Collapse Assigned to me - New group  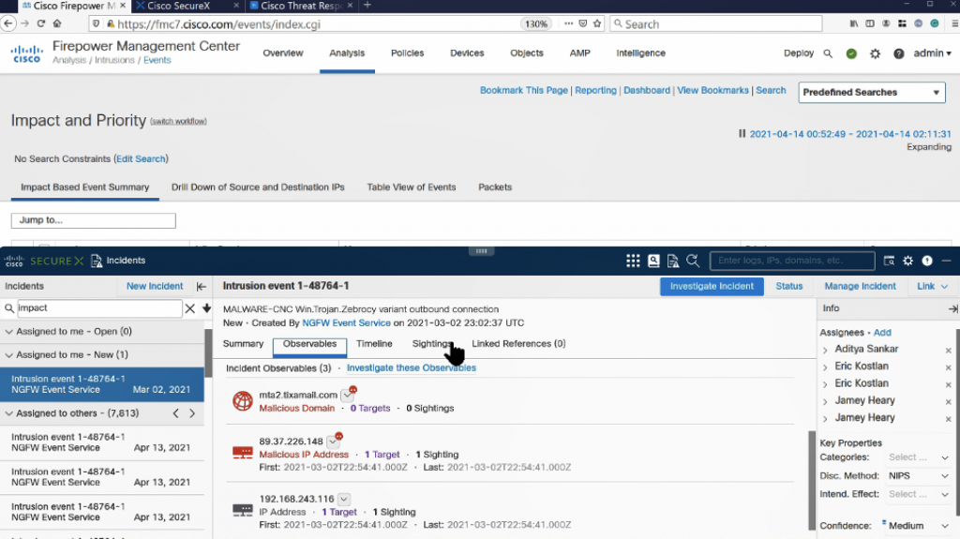(9, 355)
